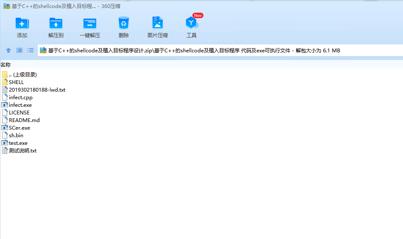Click the exe icon beside SCer.exe
This screenshot has width=403, height=239.
point(5,128)
